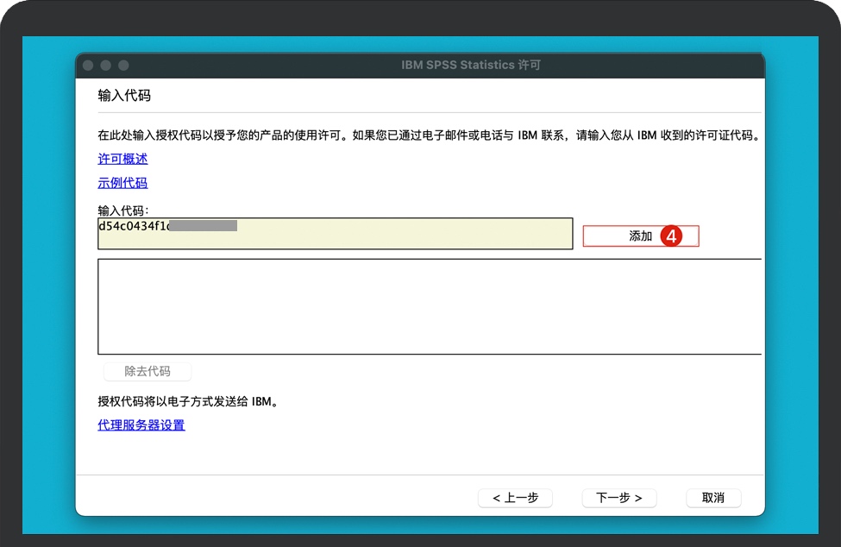Click the empty added-codes list box
Screen dimensions: 841x547
429,306
